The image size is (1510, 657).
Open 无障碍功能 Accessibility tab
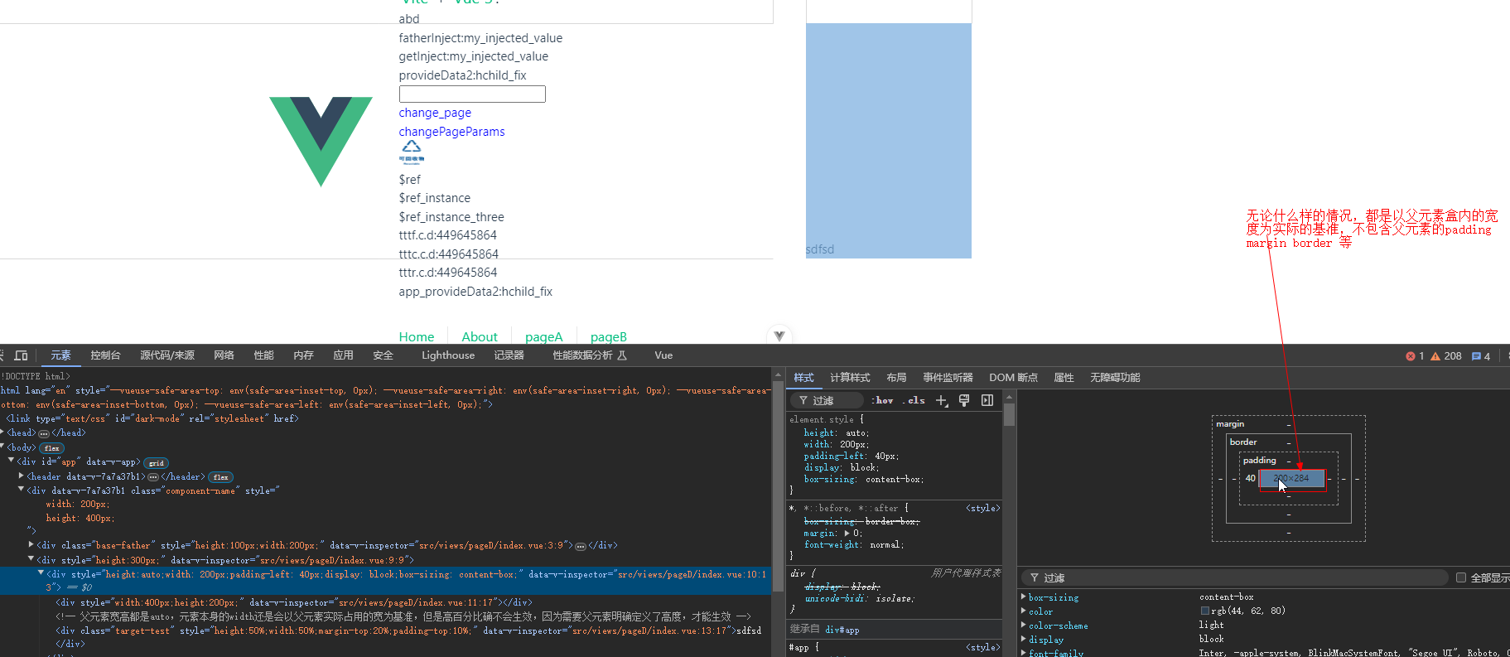tap(1115, 378)
